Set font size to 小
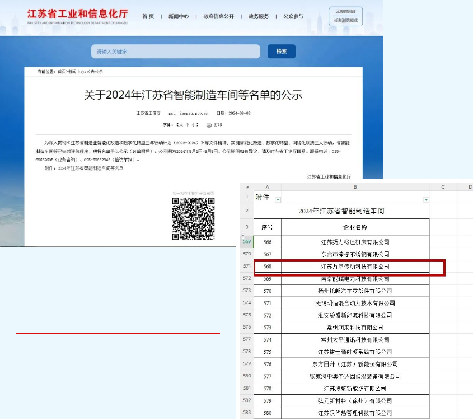Viewport: 473px width, 420px height. pos(194,125)
